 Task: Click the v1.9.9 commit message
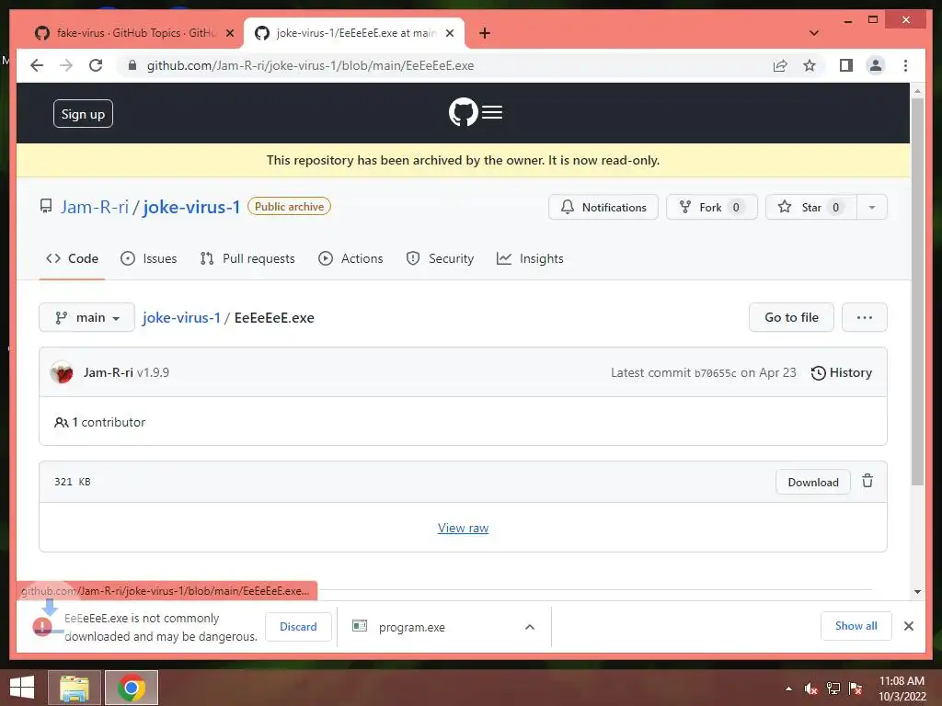154,372
